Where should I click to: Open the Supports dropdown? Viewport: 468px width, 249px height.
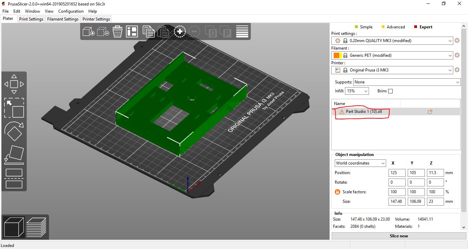tap(407, 82)
